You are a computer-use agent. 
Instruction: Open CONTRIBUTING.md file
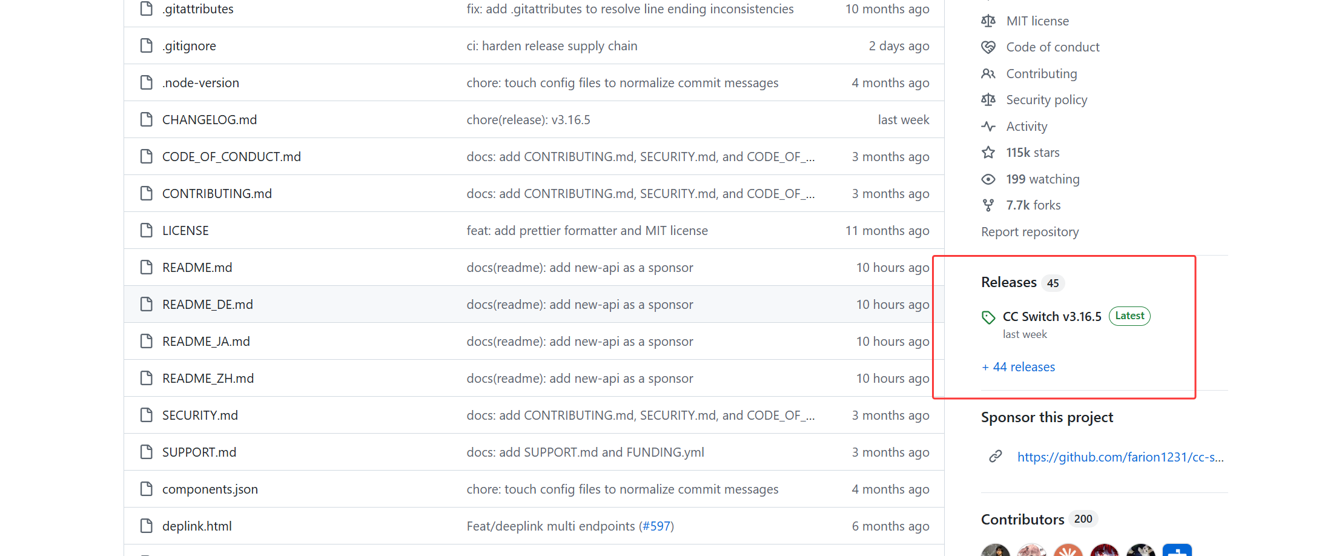coord(217,193)
